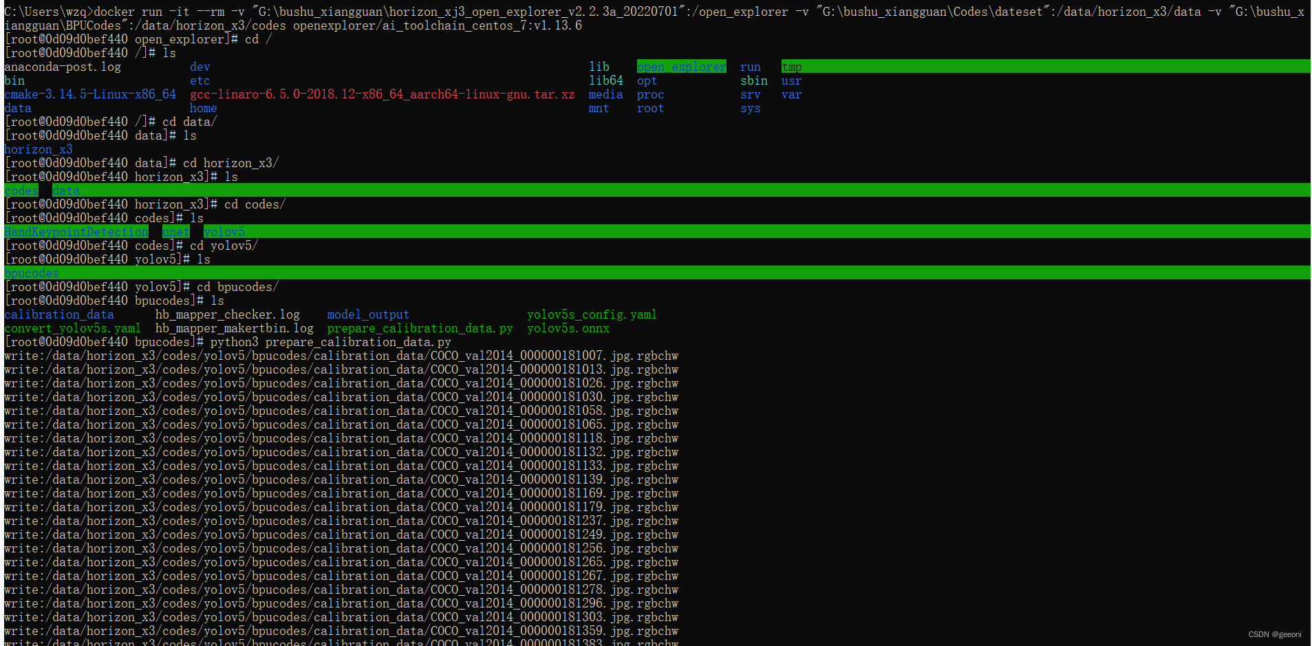Image resolution: width=1312 pixels, height=646 pixels.
Task: Click the hb_mapper_makertbin.log file name
Action: click(235, 328)
